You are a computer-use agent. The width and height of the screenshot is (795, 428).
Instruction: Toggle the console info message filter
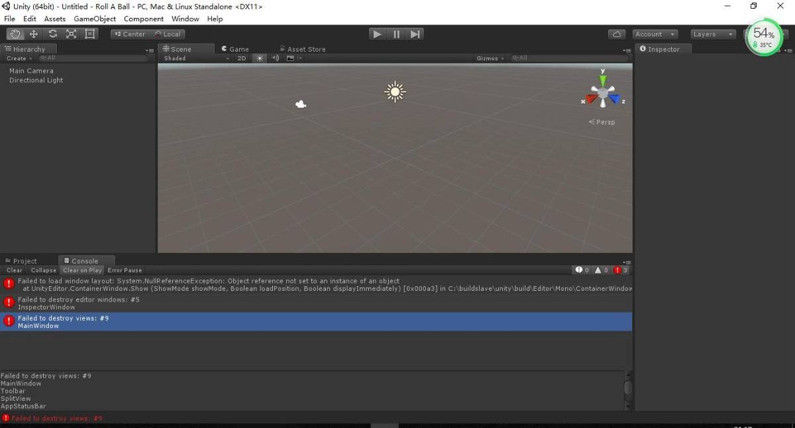point(582,270)
